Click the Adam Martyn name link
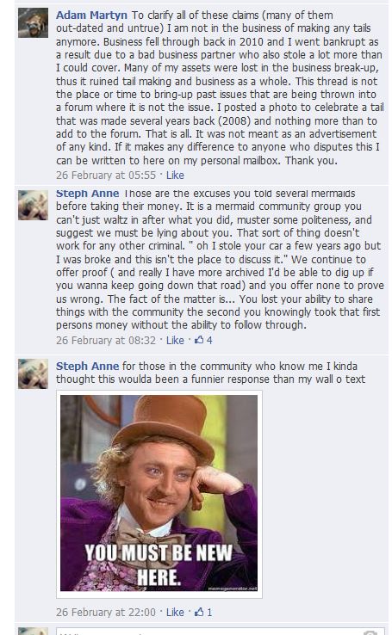 [x=91, y=15]
